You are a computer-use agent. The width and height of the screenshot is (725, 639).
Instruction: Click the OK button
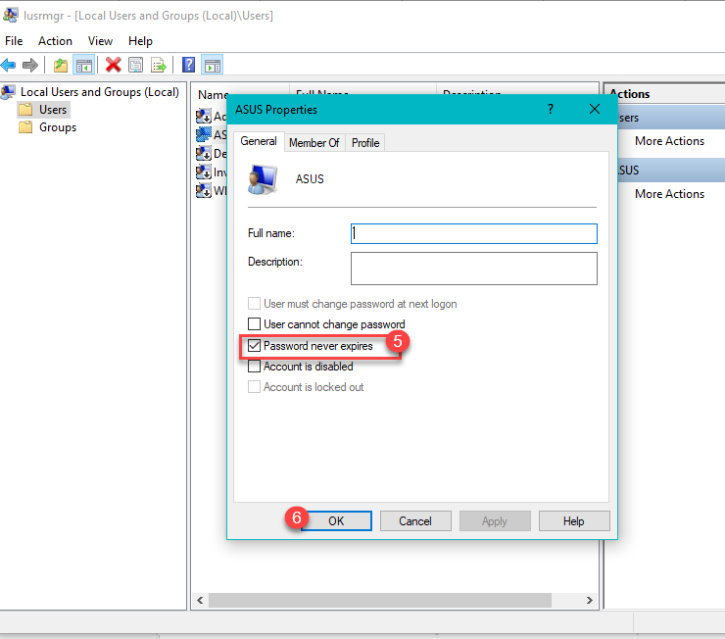[336, 521]
